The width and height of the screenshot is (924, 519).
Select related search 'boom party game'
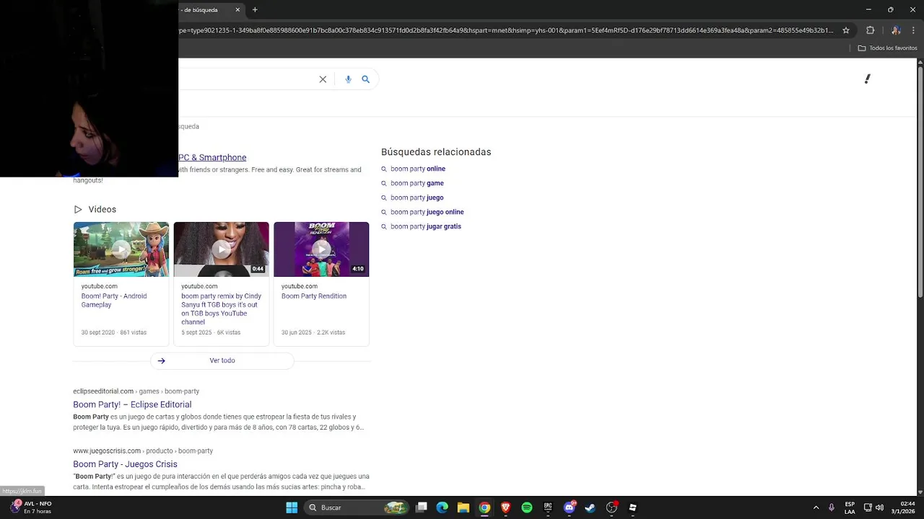417,183
